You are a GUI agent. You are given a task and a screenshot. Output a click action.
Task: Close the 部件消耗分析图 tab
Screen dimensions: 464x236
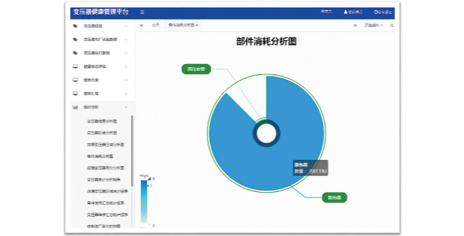(197, 25)
